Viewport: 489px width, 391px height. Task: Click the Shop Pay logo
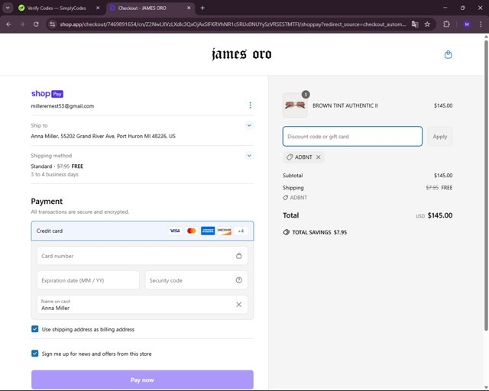click(x=47, y=93)
